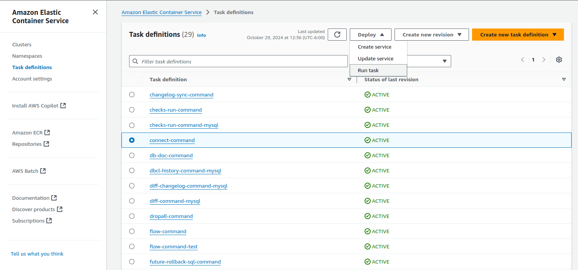This screenshot has height=270, width=578.
Task: Open the connect-command task definition link
Action: point(172,140)
